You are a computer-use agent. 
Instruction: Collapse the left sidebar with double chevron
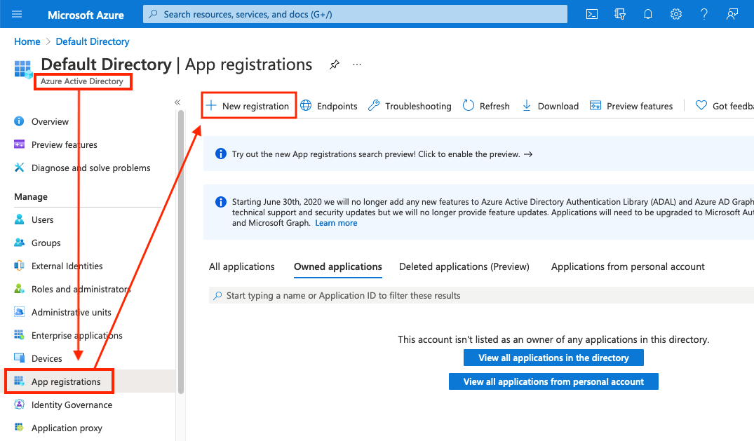pyautogui.click(x=177, y=102)
